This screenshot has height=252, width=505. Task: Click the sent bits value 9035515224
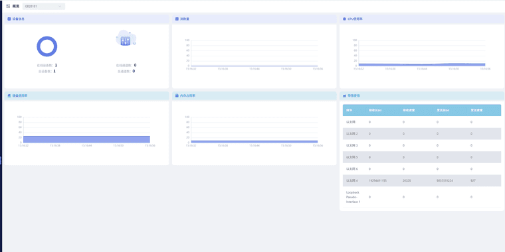pyautogui.click(x=445, y=180)
